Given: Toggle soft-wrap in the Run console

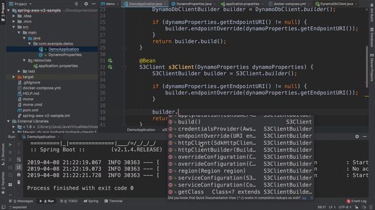Looking at the screenshot, I should point(19,160).
